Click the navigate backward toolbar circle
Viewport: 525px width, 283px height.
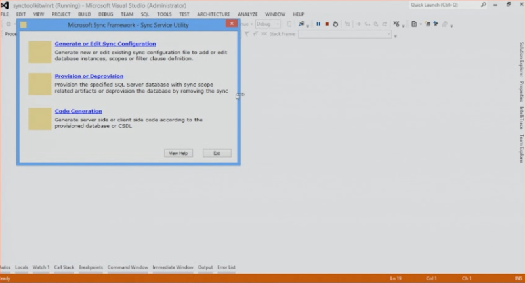(x=9, y=24)
